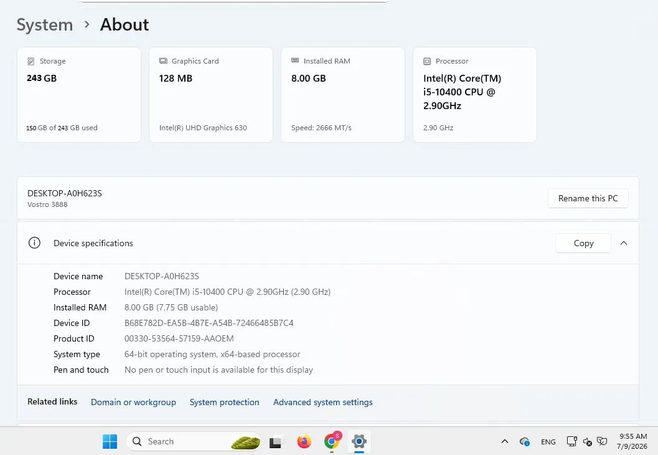
Task: Click the '8.00 GB (7.75 GB usable)' value
Action: pyautogui.click(x=171, y=307)
